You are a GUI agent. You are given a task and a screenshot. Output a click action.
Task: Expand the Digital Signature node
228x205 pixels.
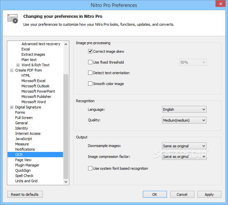click(x=12, y=107)
